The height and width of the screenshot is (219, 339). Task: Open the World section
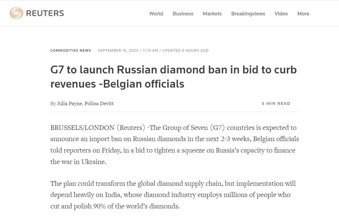pyautogui.click(x=156, y=14)
